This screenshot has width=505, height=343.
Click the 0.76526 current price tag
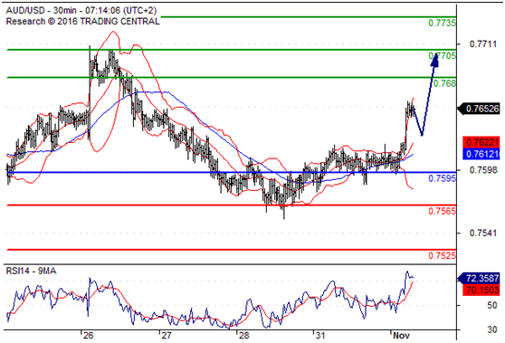tap(479, 109)
